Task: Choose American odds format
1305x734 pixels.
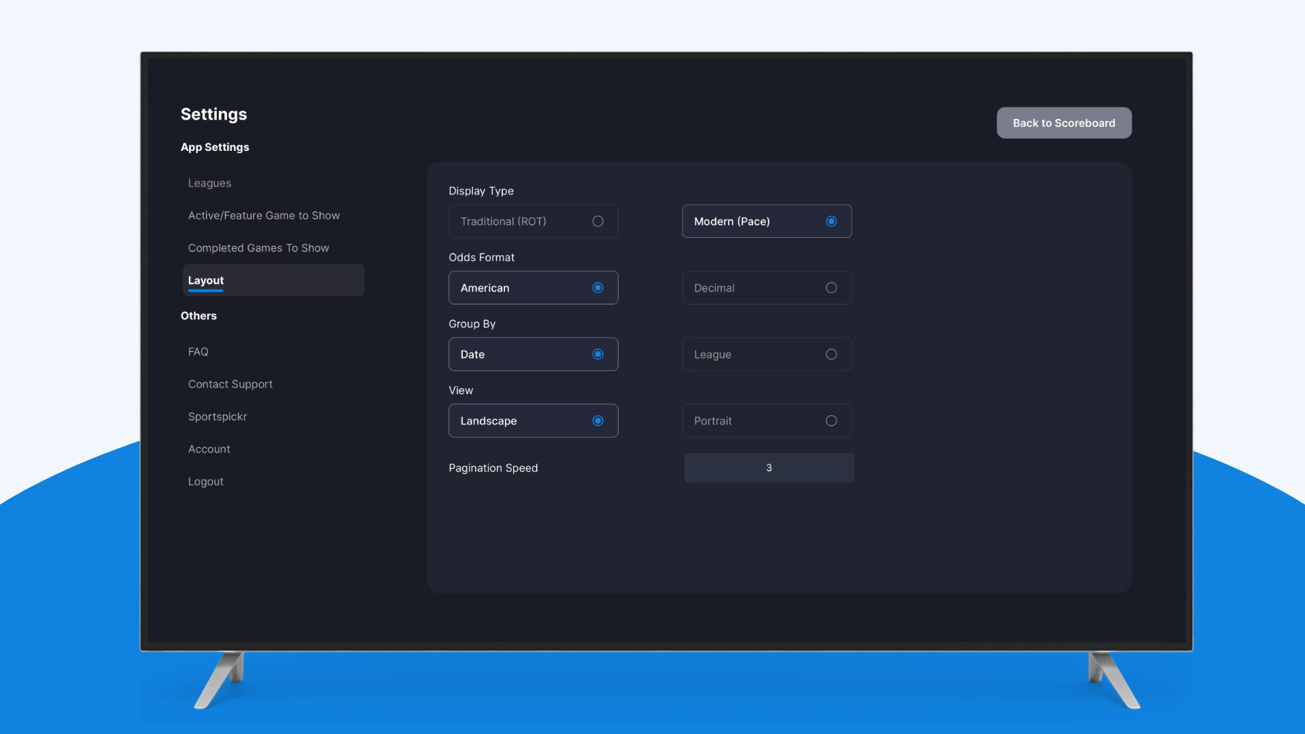Action: point(533,288)
